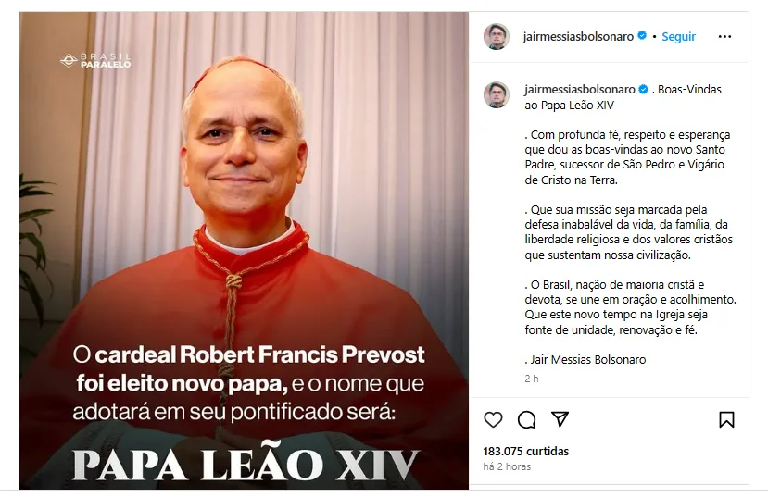768x497 pixels.
Task: Click caption profile picture avatar
Action: [x=497, y=94]
